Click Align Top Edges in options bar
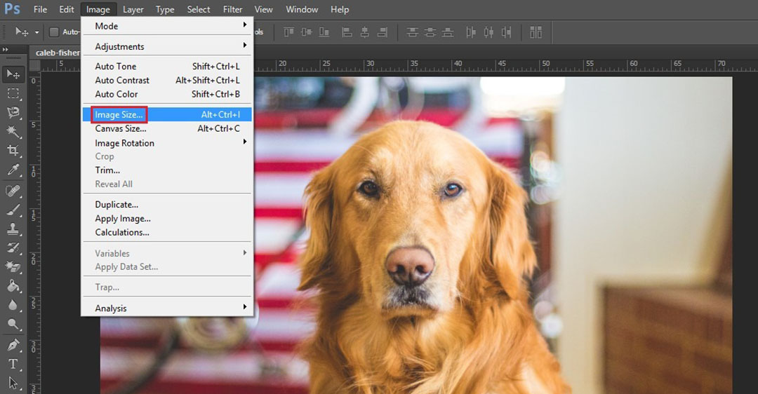Viewport: 758px width, 394px height. (x=288, y=32)
